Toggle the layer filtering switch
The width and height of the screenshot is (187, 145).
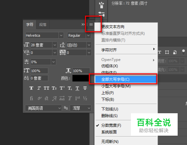click(x=183, y=52)
